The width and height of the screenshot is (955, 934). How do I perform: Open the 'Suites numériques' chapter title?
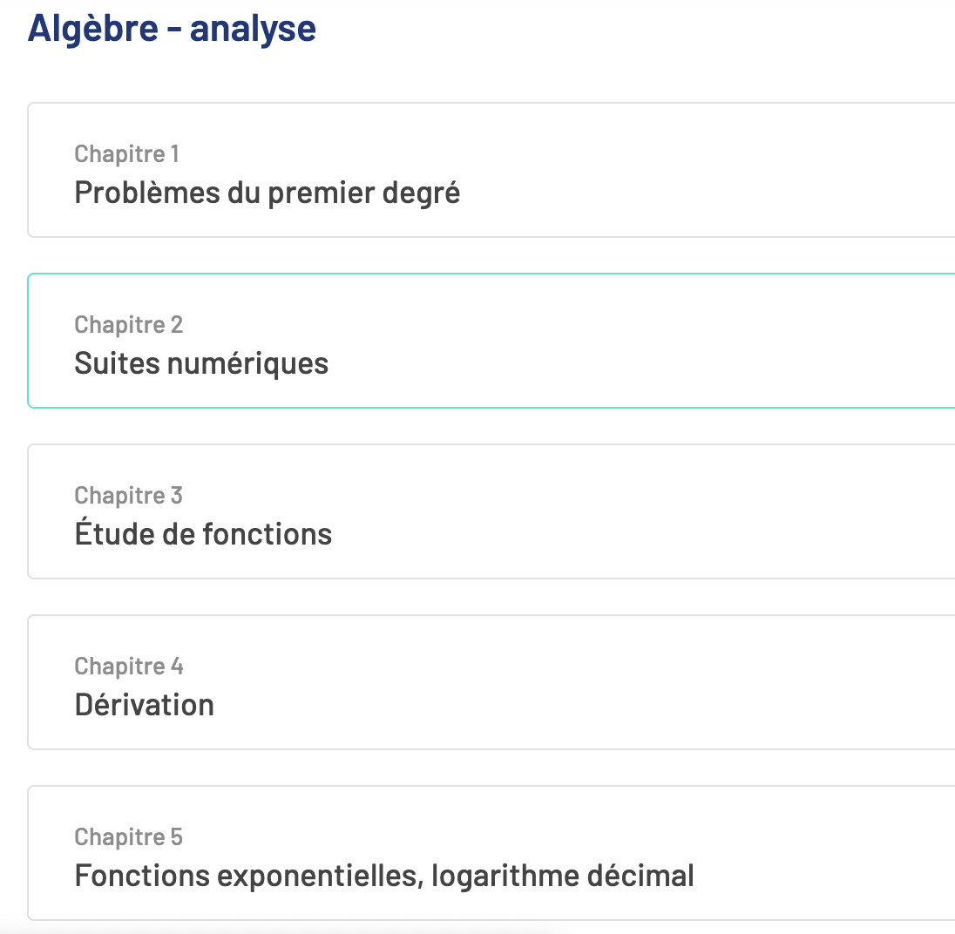[x=201, y=363]
